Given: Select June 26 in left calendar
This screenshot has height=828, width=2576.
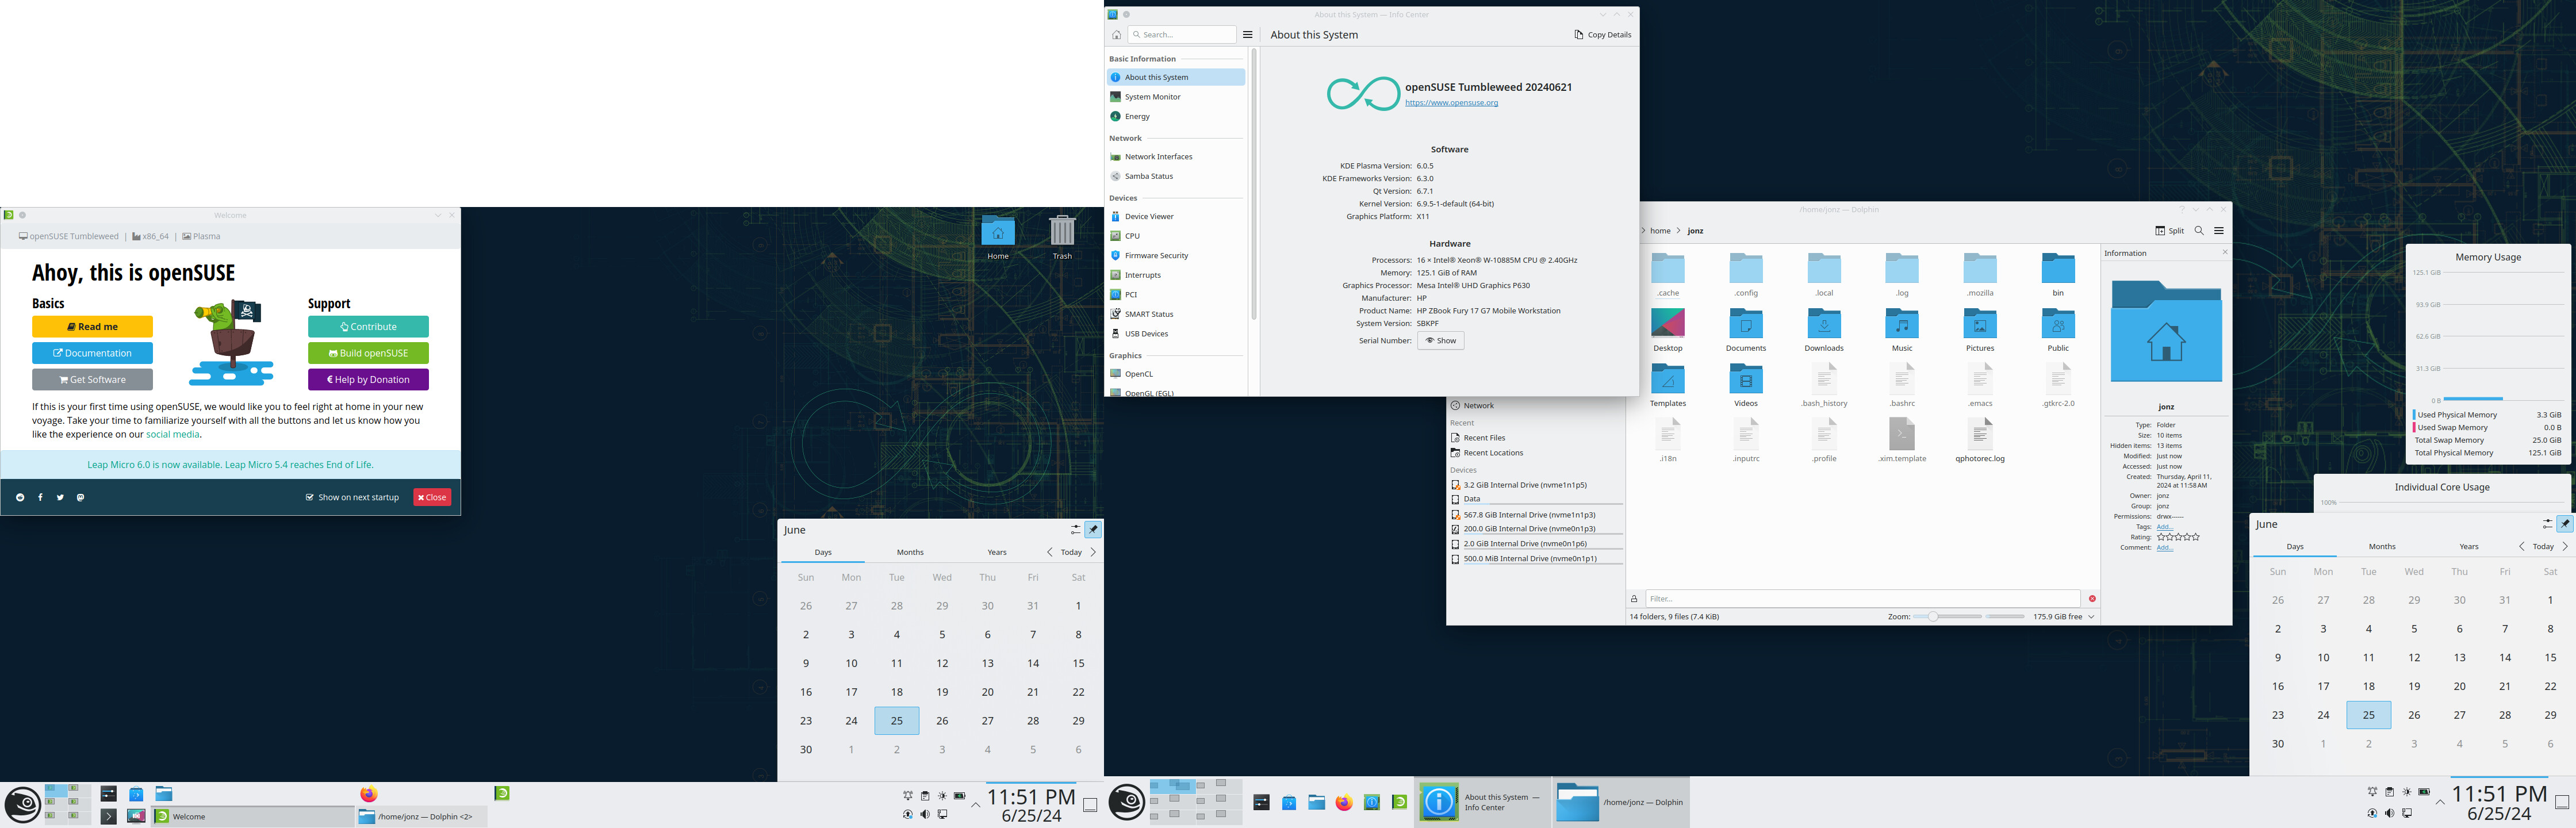Looking at the screenshot, I should click(942, 721).
